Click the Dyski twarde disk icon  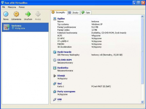click(x=55, y=52)
